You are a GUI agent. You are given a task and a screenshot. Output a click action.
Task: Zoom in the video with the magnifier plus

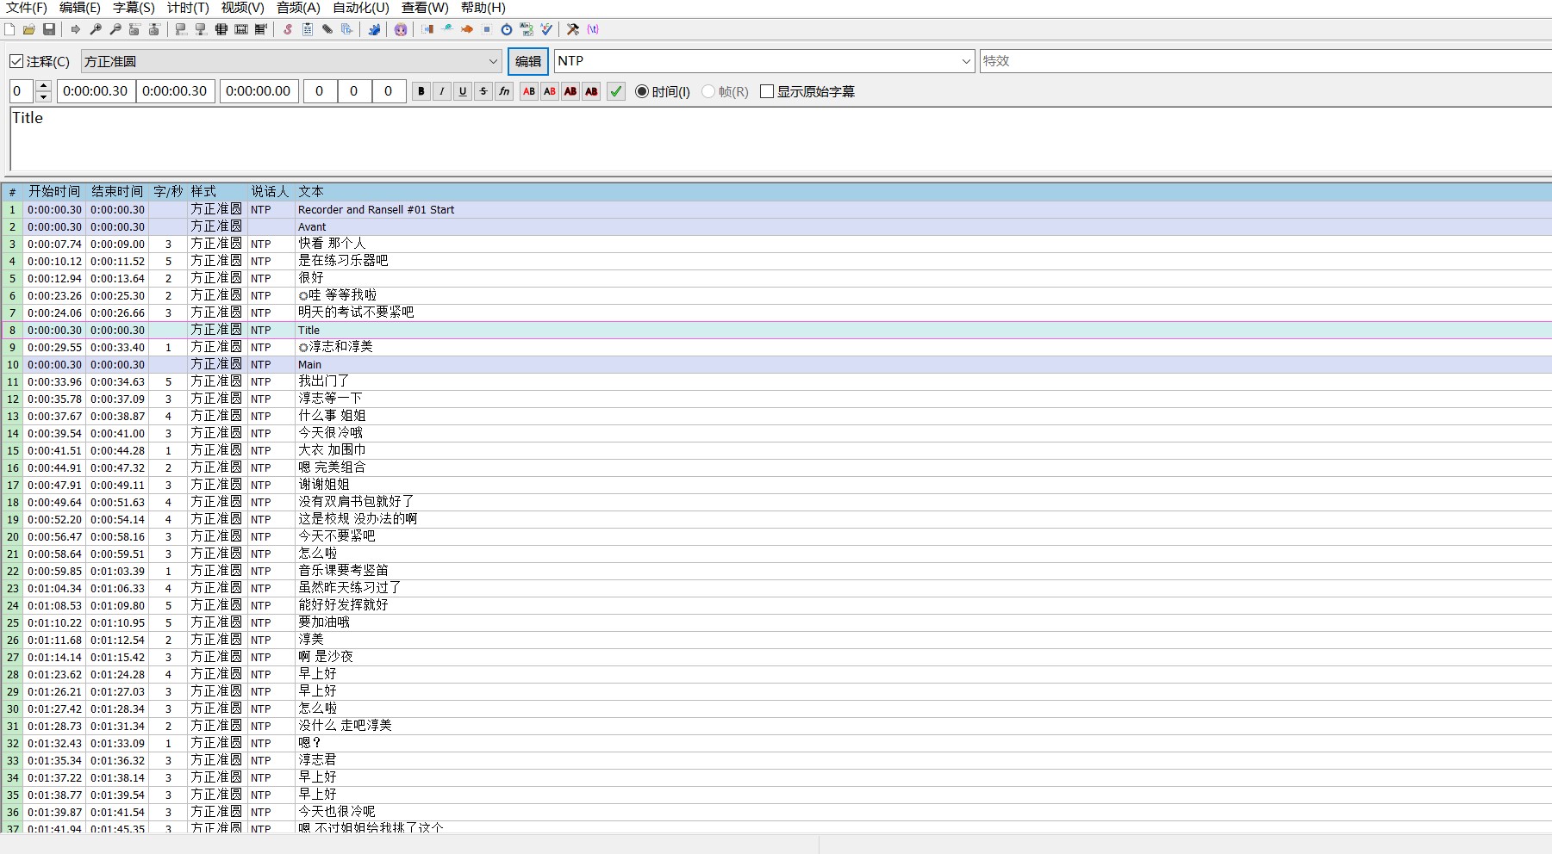tap(96, 29)
